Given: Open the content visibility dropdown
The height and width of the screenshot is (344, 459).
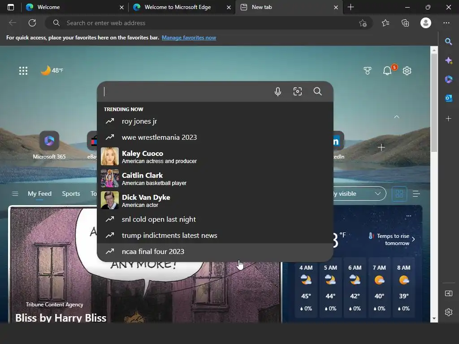Looking at the screenshot, I should [x=360, y=193].
